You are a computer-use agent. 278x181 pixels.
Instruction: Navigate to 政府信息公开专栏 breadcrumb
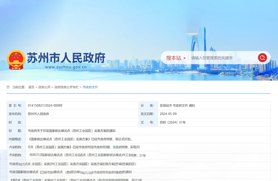click(67, 87)
